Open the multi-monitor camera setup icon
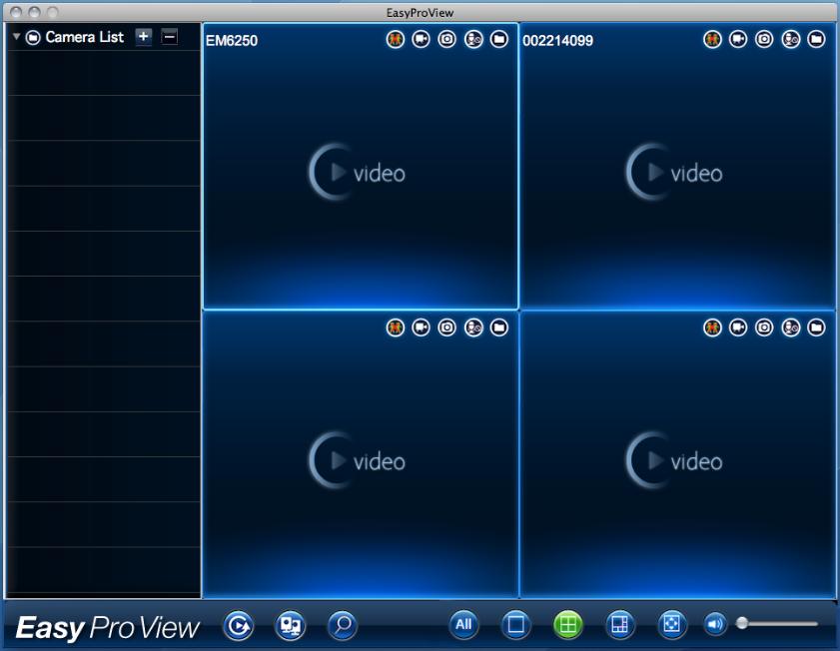Image resolution: width=840 pixels, height=651 pixels. (290, 625)
